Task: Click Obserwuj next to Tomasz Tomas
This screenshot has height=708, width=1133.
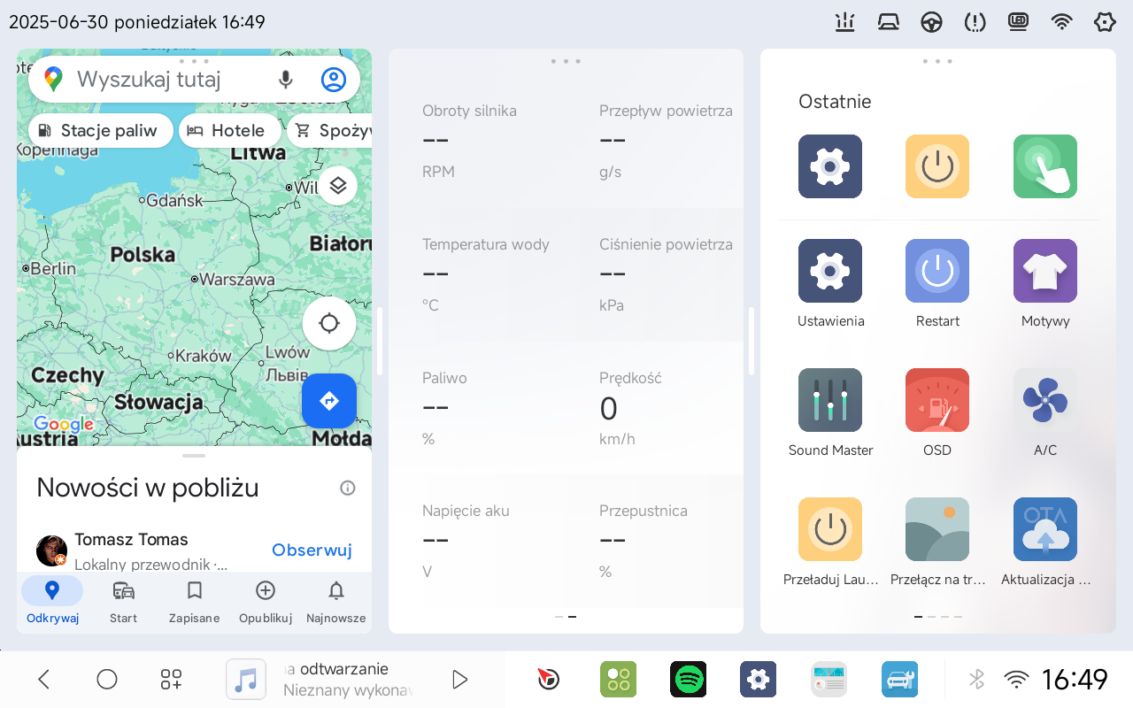Action: tap(312, 550)
